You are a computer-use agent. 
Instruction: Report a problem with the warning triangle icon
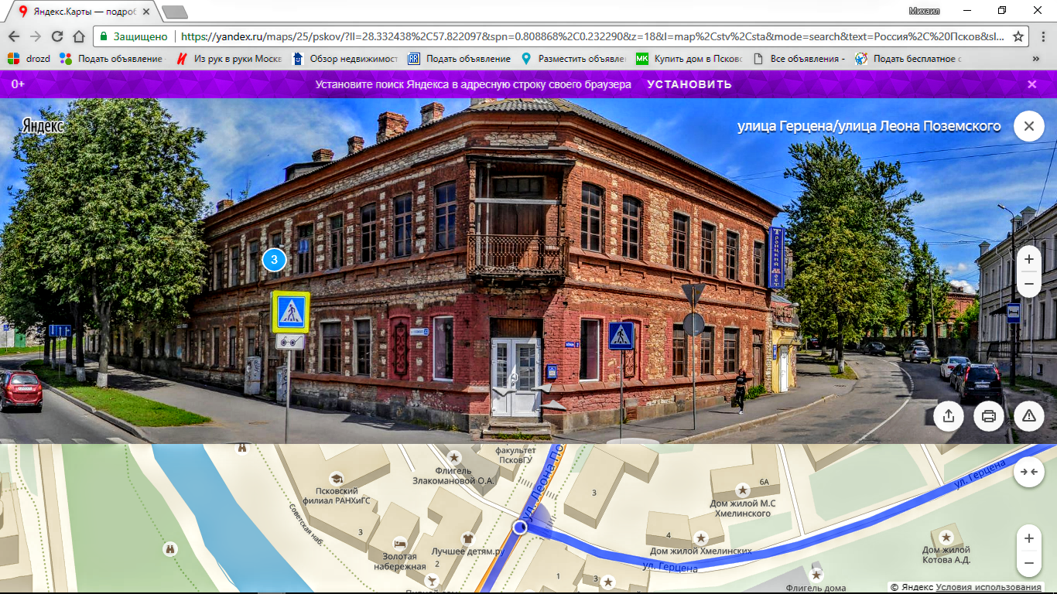point(1028,416)
